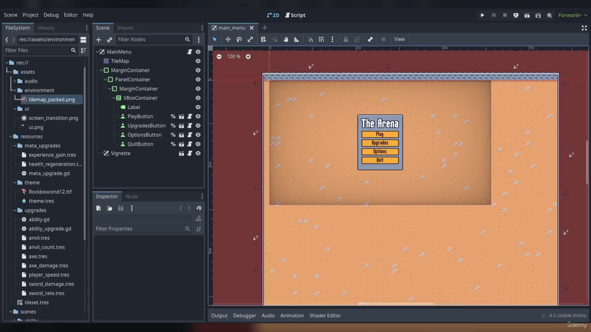591x332 pixels.
Task: Hide the Vignette node
Action: (198, 153)
